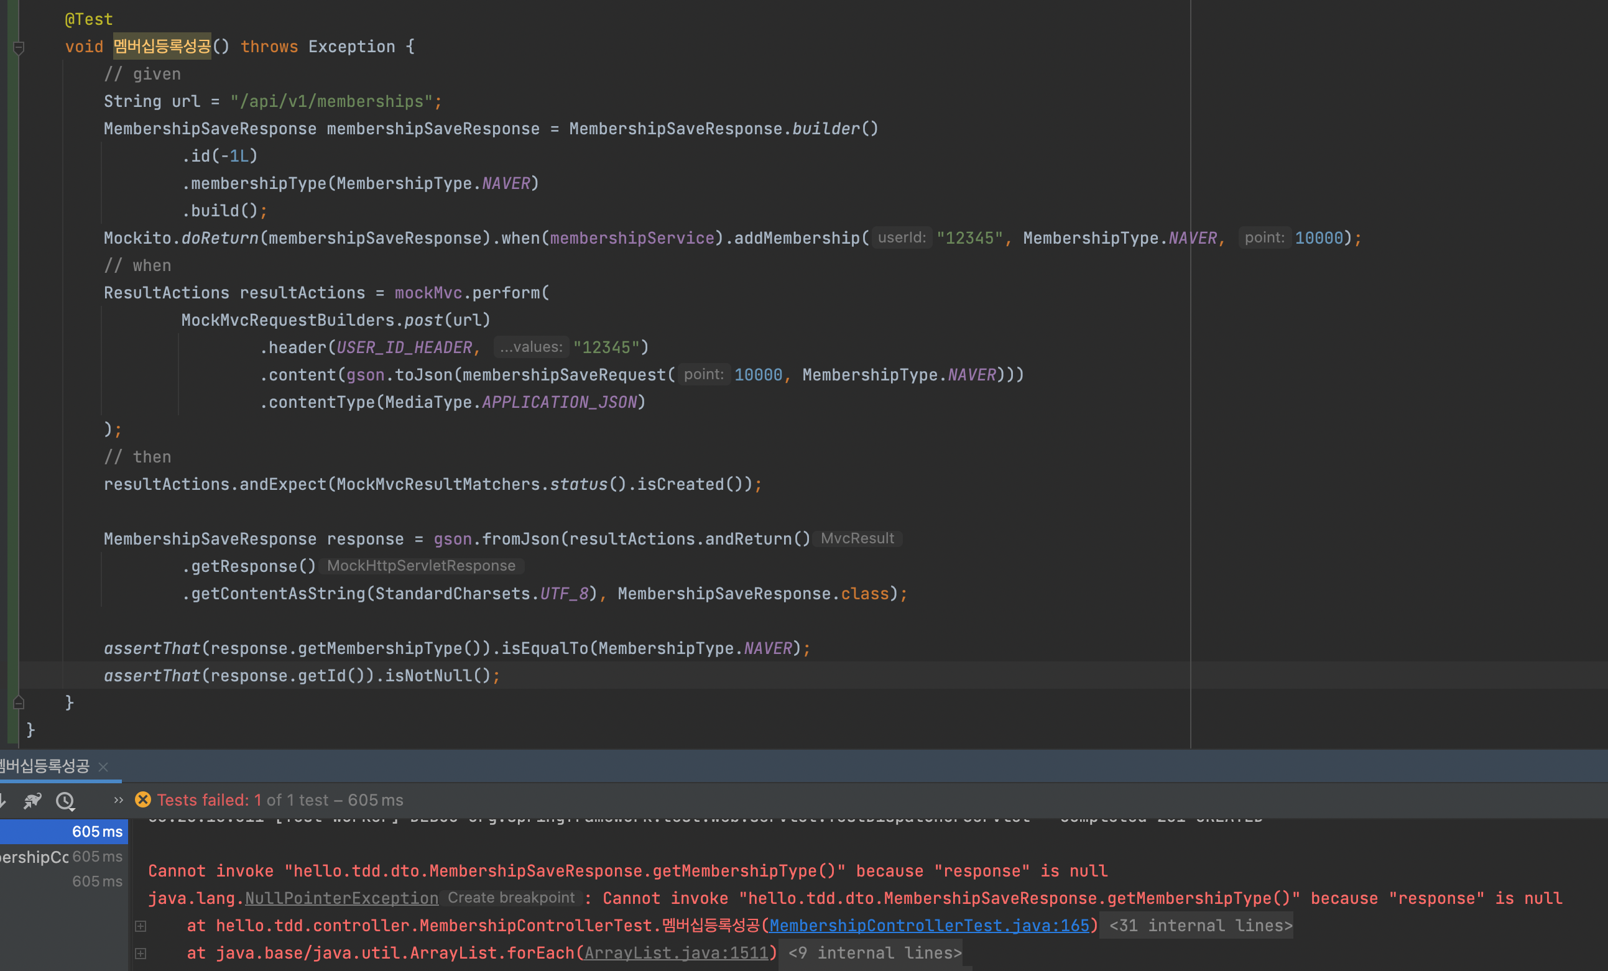Image resolution: width=1608 pixels, height=971 pixels.
Task: Click the APPLICATION_JSON constant
Action: click(x=559, y=402)
